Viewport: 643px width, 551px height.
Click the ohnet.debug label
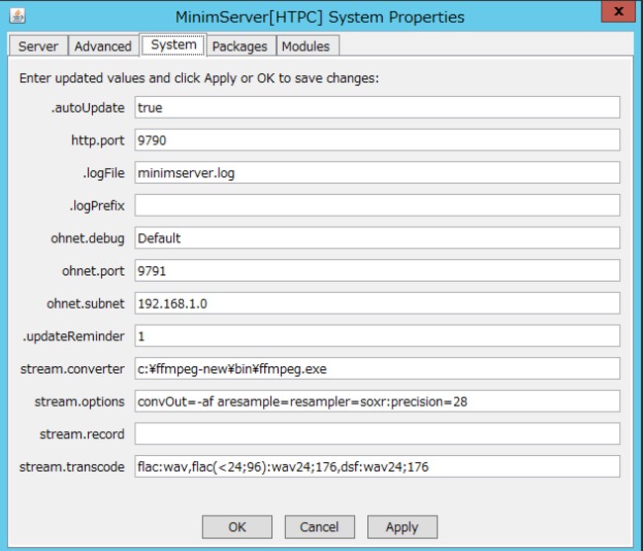point(88,238)
